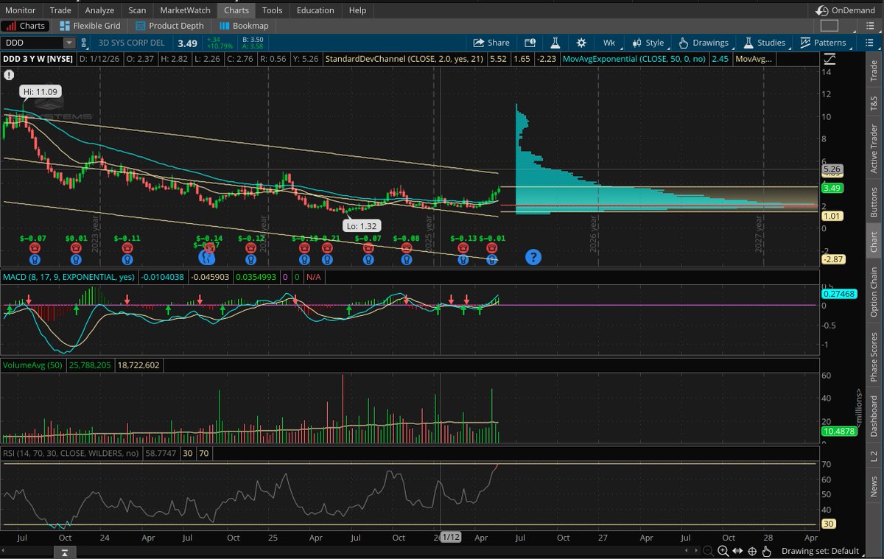Click the scroll left arrow near zoom controls

pos(688,551)
